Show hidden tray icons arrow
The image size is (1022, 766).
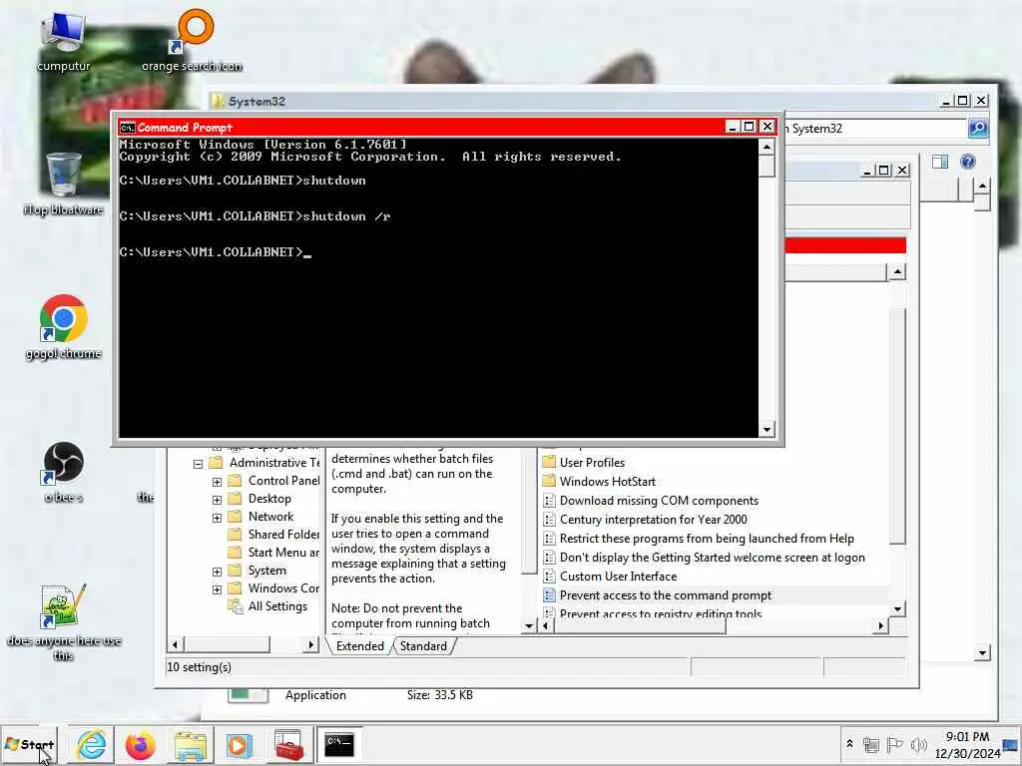pos(850,744)
